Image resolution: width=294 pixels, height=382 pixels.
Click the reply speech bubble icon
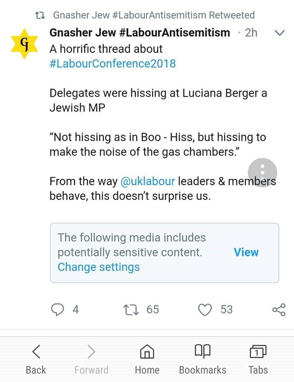pyautogui.click(x=58, y=309)
